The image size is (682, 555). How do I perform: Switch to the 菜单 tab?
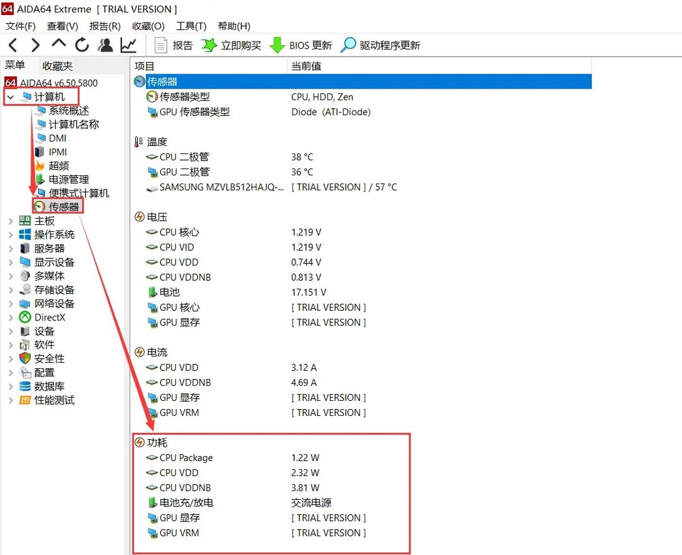[x=15, y=65]
